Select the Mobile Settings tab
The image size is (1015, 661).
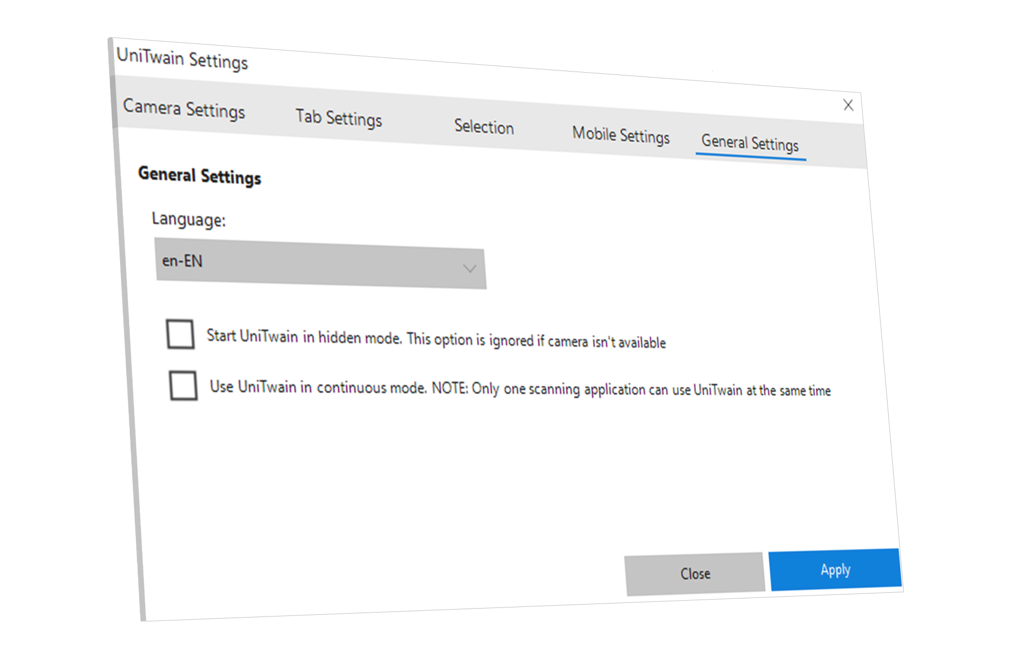click(620, 135)
